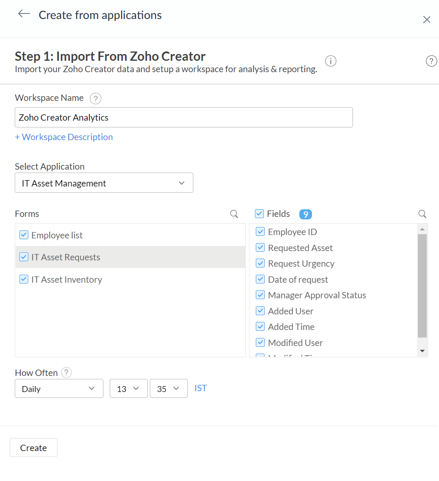Open the Daily frequency dropdown

coord(59,389)
